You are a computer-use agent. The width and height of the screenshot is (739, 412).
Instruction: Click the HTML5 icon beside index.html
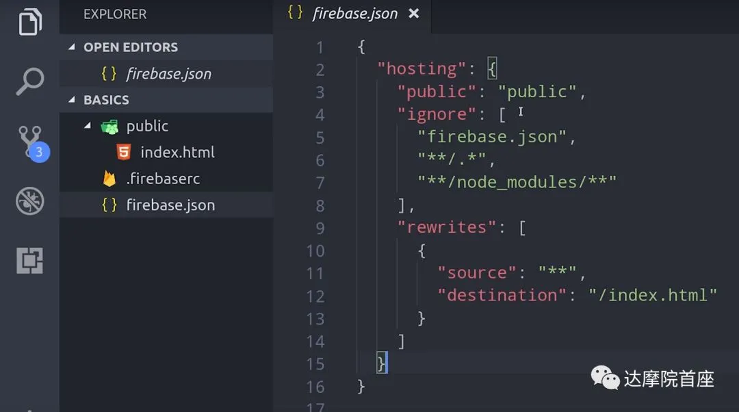(123, 152)
